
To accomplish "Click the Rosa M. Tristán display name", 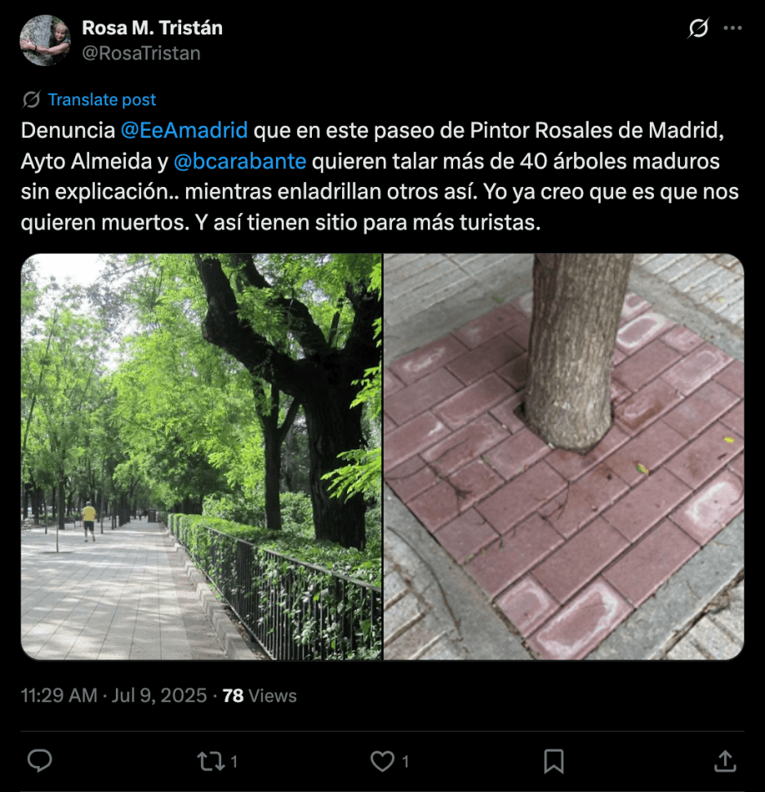I will [152, 28].
